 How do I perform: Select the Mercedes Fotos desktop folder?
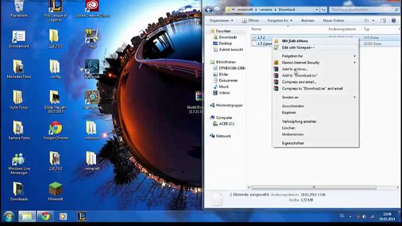(19, 69)
